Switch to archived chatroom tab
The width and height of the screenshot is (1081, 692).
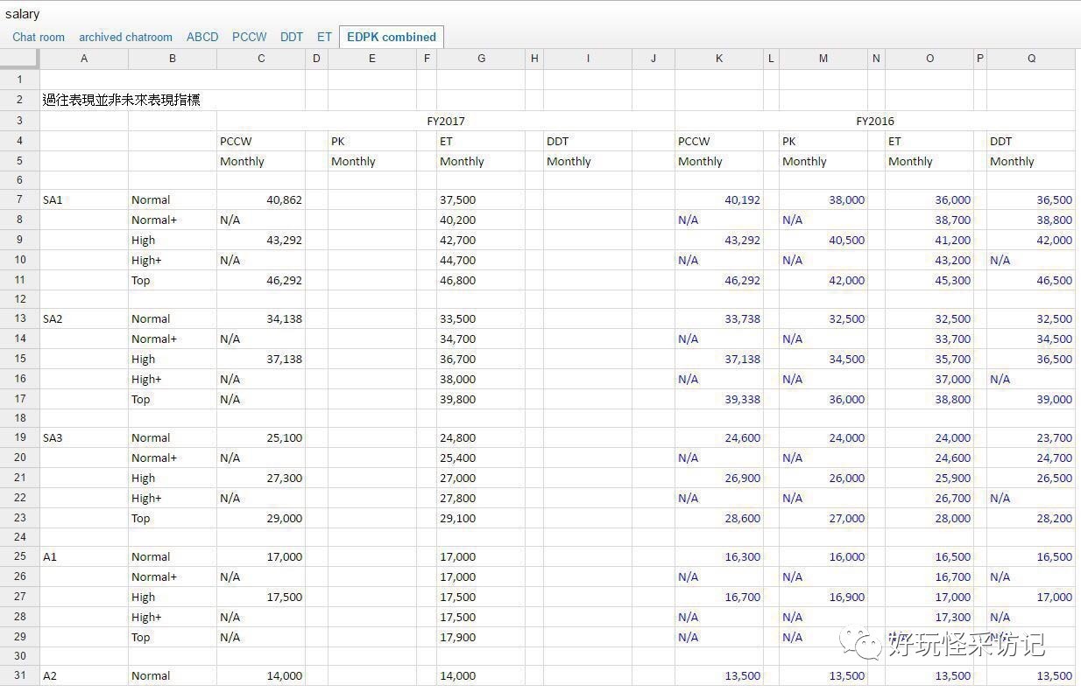click(x=125, y=37)
